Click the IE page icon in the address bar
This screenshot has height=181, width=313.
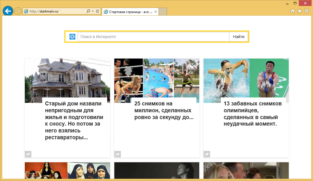tap(26, 11)
